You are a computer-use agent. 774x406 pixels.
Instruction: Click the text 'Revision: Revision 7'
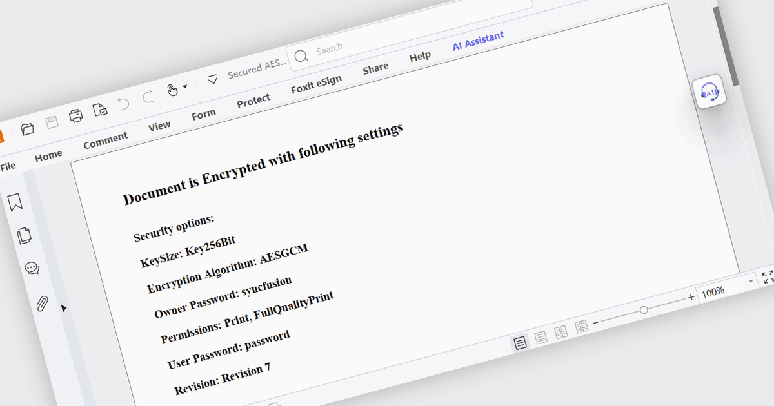pyautogui.click(x=223, y=379)
